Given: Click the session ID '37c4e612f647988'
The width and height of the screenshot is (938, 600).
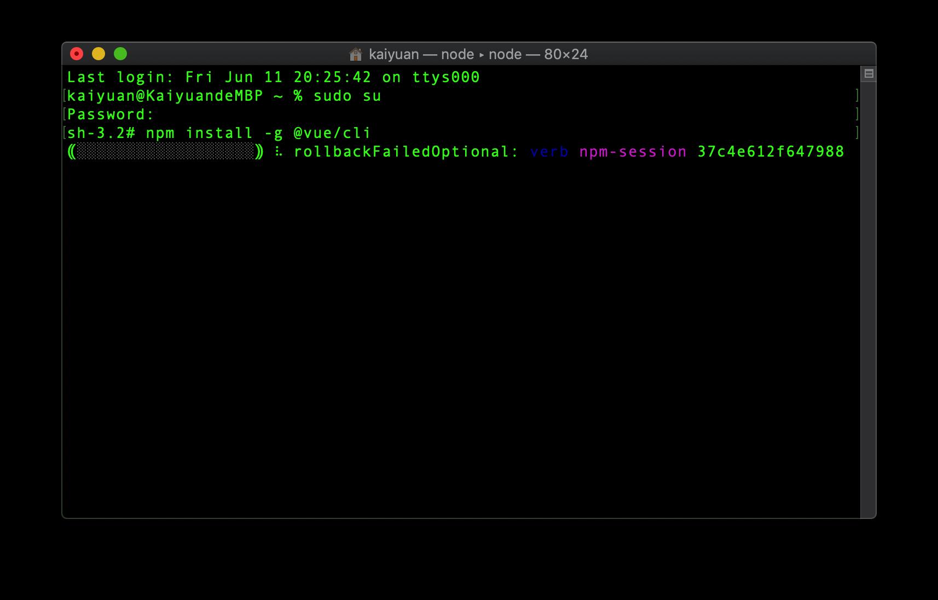Looking at the screenshot, I should [x=771, y=152].
